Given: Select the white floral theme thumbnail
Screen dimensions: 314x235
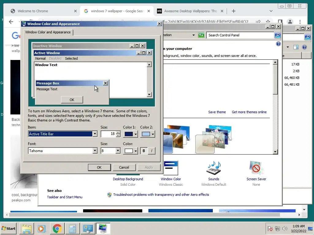Looking at the screenshot, I should 213,139.
